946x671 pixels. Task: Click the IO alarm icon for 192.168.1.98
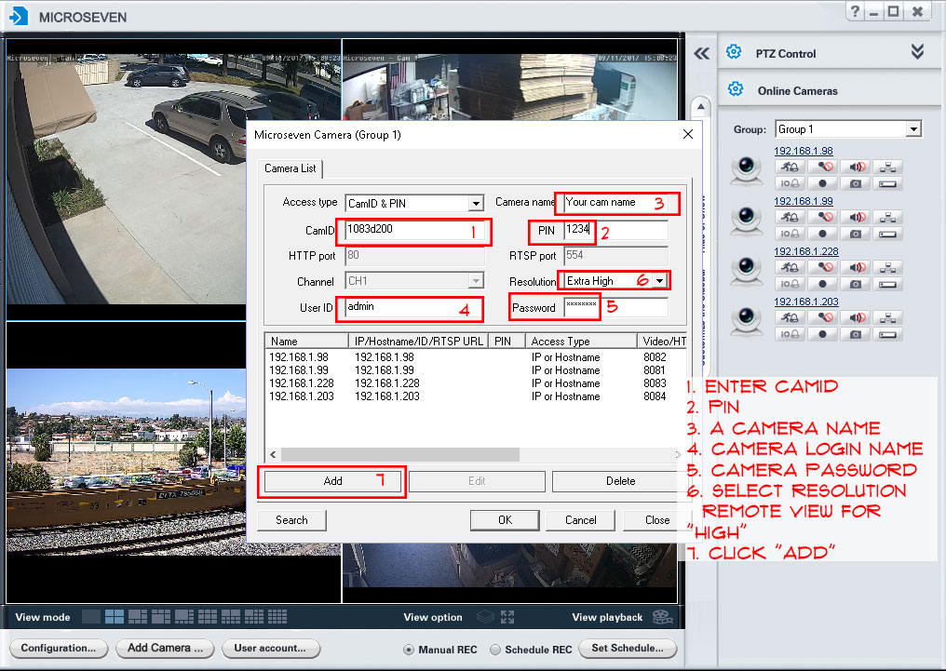point(790,184)
